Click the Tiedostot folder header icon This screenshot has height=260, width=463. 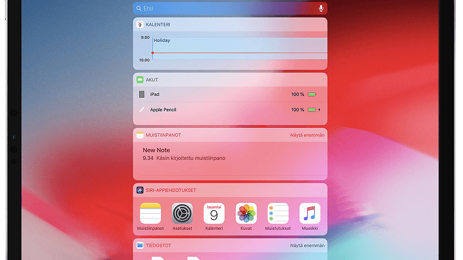pyautogui.click(x=140, y=246)
